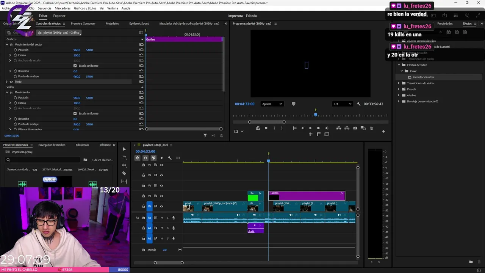The width and height of the screenshot is (485, 273).
Task: Click the Program monitor blue playhead marker
Action: tap(316, 115)
